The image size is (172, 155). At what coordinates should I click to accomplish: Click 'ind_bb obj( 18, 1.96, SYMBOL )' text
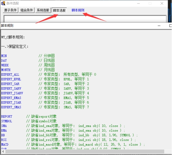(106, 135)
